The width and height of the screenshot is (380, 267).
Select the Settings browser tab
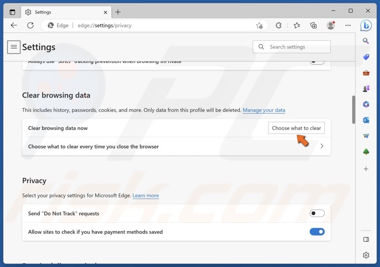pyautogui.click(x=66, y=12)
